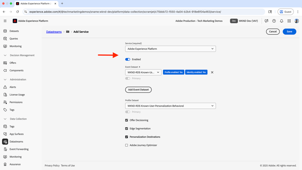
Task: Open the Tags icon under Data Collection
Action: 5,126
